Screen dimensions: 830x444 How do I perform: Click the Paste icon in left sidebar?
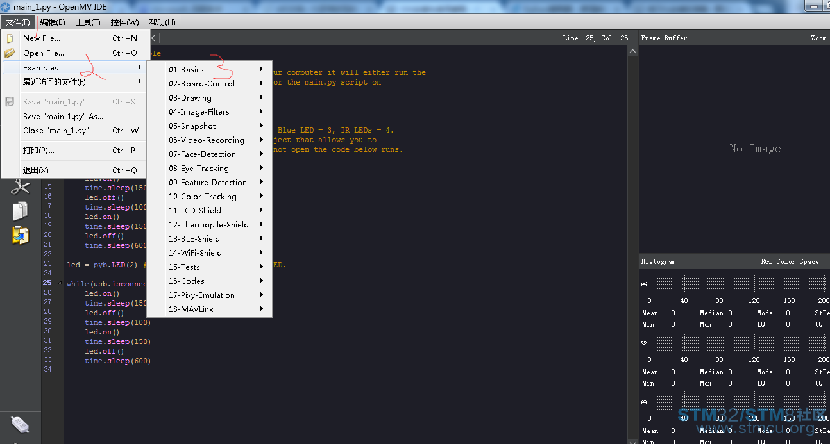pyautogui.click(x=21, y=235)
